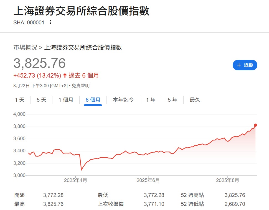Open the three-dot menu beside SHA: 000001
The image size is (269, 210).
click(50, 22)
